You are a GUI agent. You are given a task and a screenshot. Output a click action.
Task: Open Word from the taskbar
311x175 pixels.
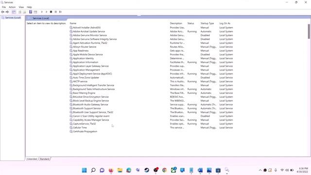pos(200,170)
